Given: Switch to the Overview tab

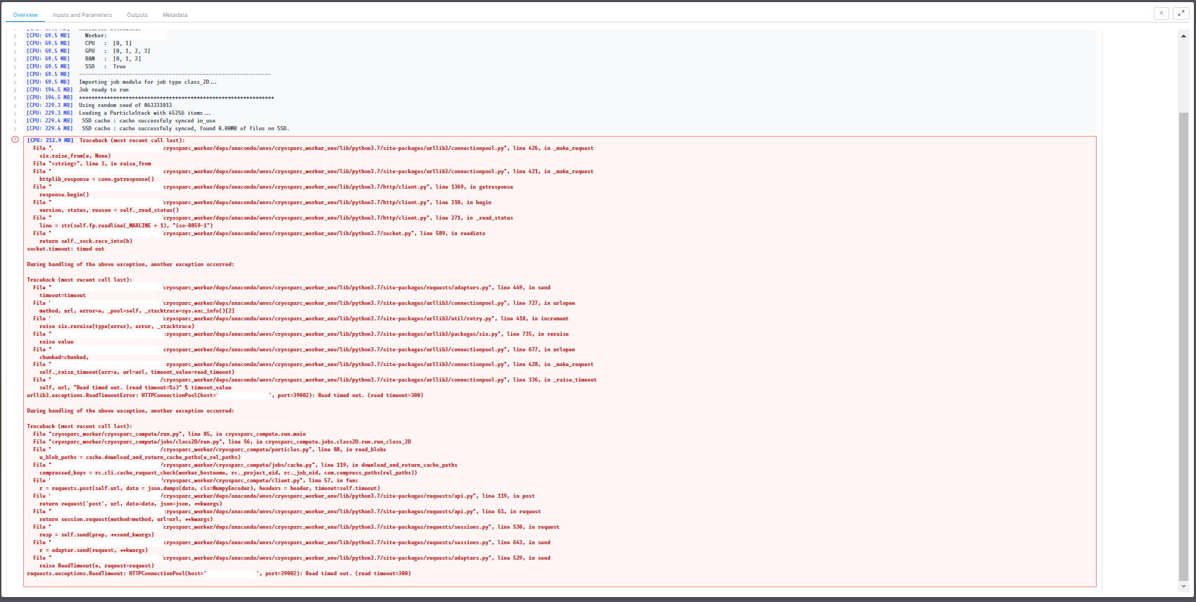Looking at the screenshot, I should tap(25, 15).
